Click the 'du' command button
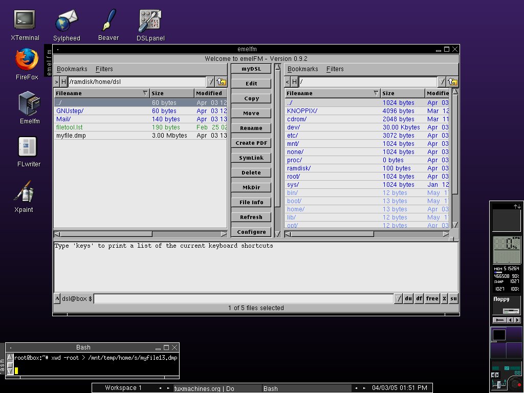 coord(408,298)
